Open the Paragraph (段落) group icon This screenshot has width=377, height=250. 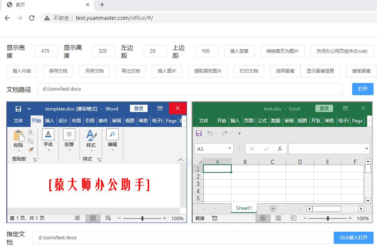click(x=69, y=135)
